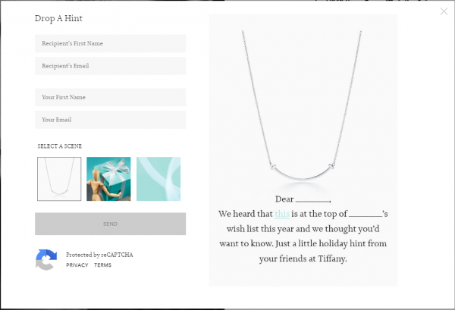Select the blue gift box scene
Image resolution: width=455 pixels, height=310 pixels.
tap(108, 179)
